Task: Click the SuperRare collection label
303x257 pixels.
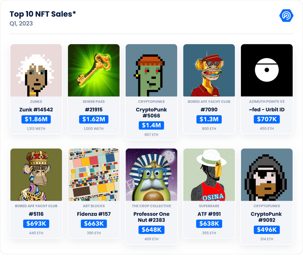Action: pyautogui.click(x=209, y=206)
